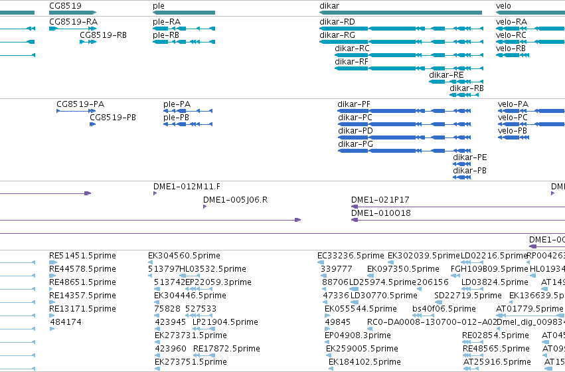Click EST RE13171.5prime
The image size is (565, 372).
(52, 316)
